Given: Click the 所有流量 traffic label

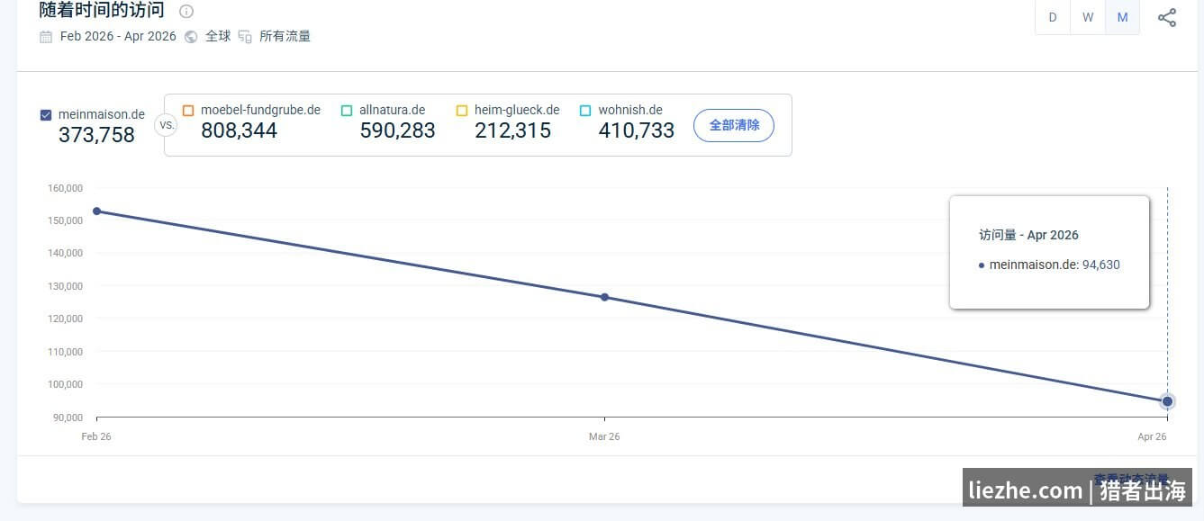Looking at the screenshot, I should pyautogui.click(x=285, y=37).
